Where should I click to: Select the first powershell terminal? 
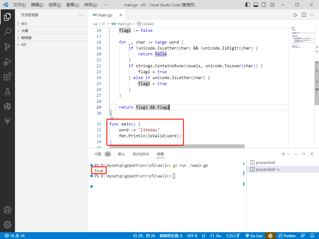pos(283,162)
